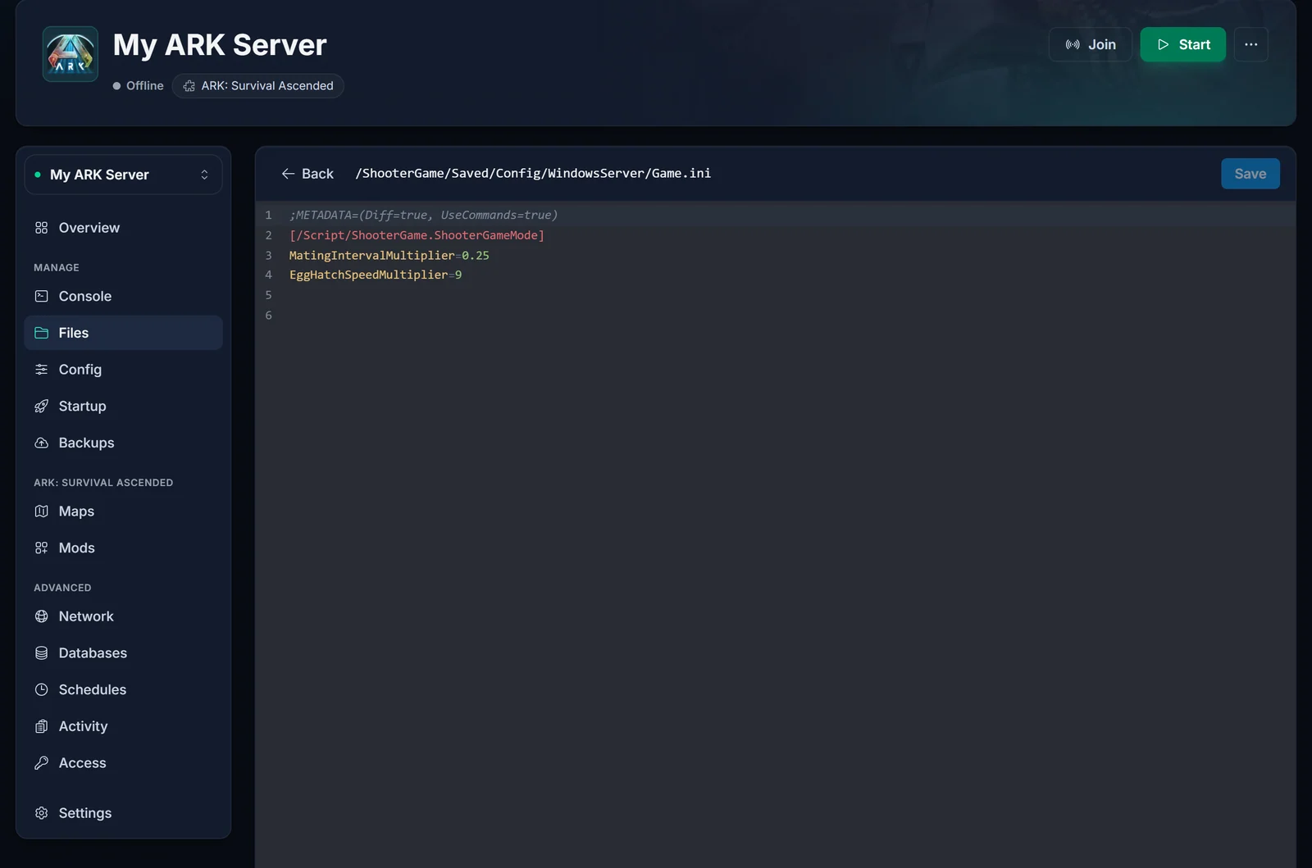The width and height of the screenshot is (1312, 868).
Task: Click the Game.ini file path text
Action: (x=533, y=173)
